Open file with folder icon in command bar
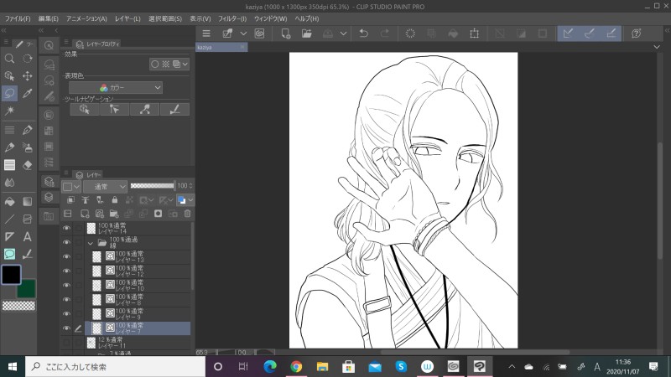 click(x=307, y=34)
